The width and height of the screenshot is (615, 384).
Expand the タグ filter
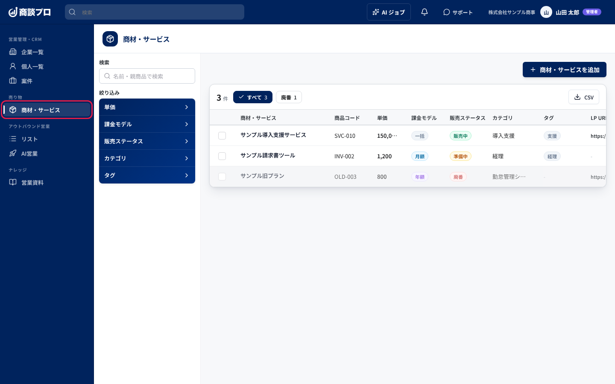147,175
